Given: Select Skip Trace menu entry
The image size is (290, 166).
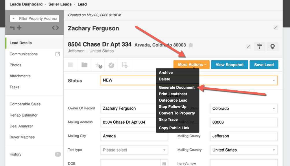Looking at the screenshot, I should tap(168, 120).
